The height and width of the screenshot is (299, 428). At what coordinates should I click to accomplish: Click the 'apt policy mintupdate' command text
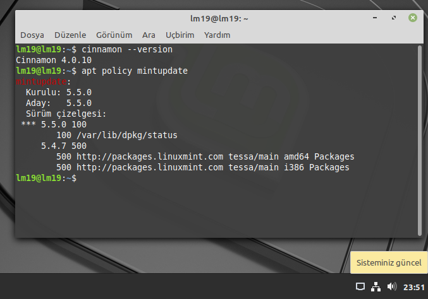coord(135,71)
